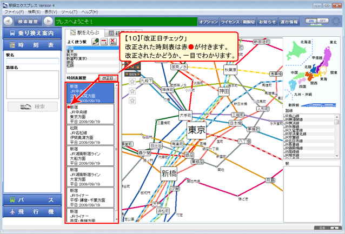Expand the バス section
This screenshot has width=345, height=234.
tap(30, 200)
